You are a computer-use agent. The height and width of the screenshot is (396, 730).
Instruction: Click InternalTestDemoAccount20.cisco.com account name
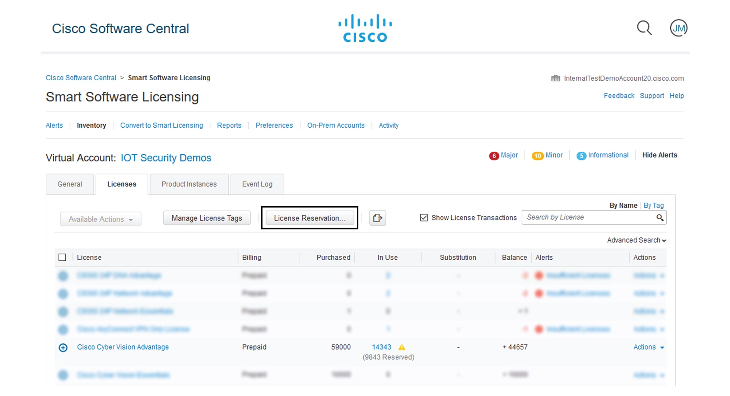point(624,78)
